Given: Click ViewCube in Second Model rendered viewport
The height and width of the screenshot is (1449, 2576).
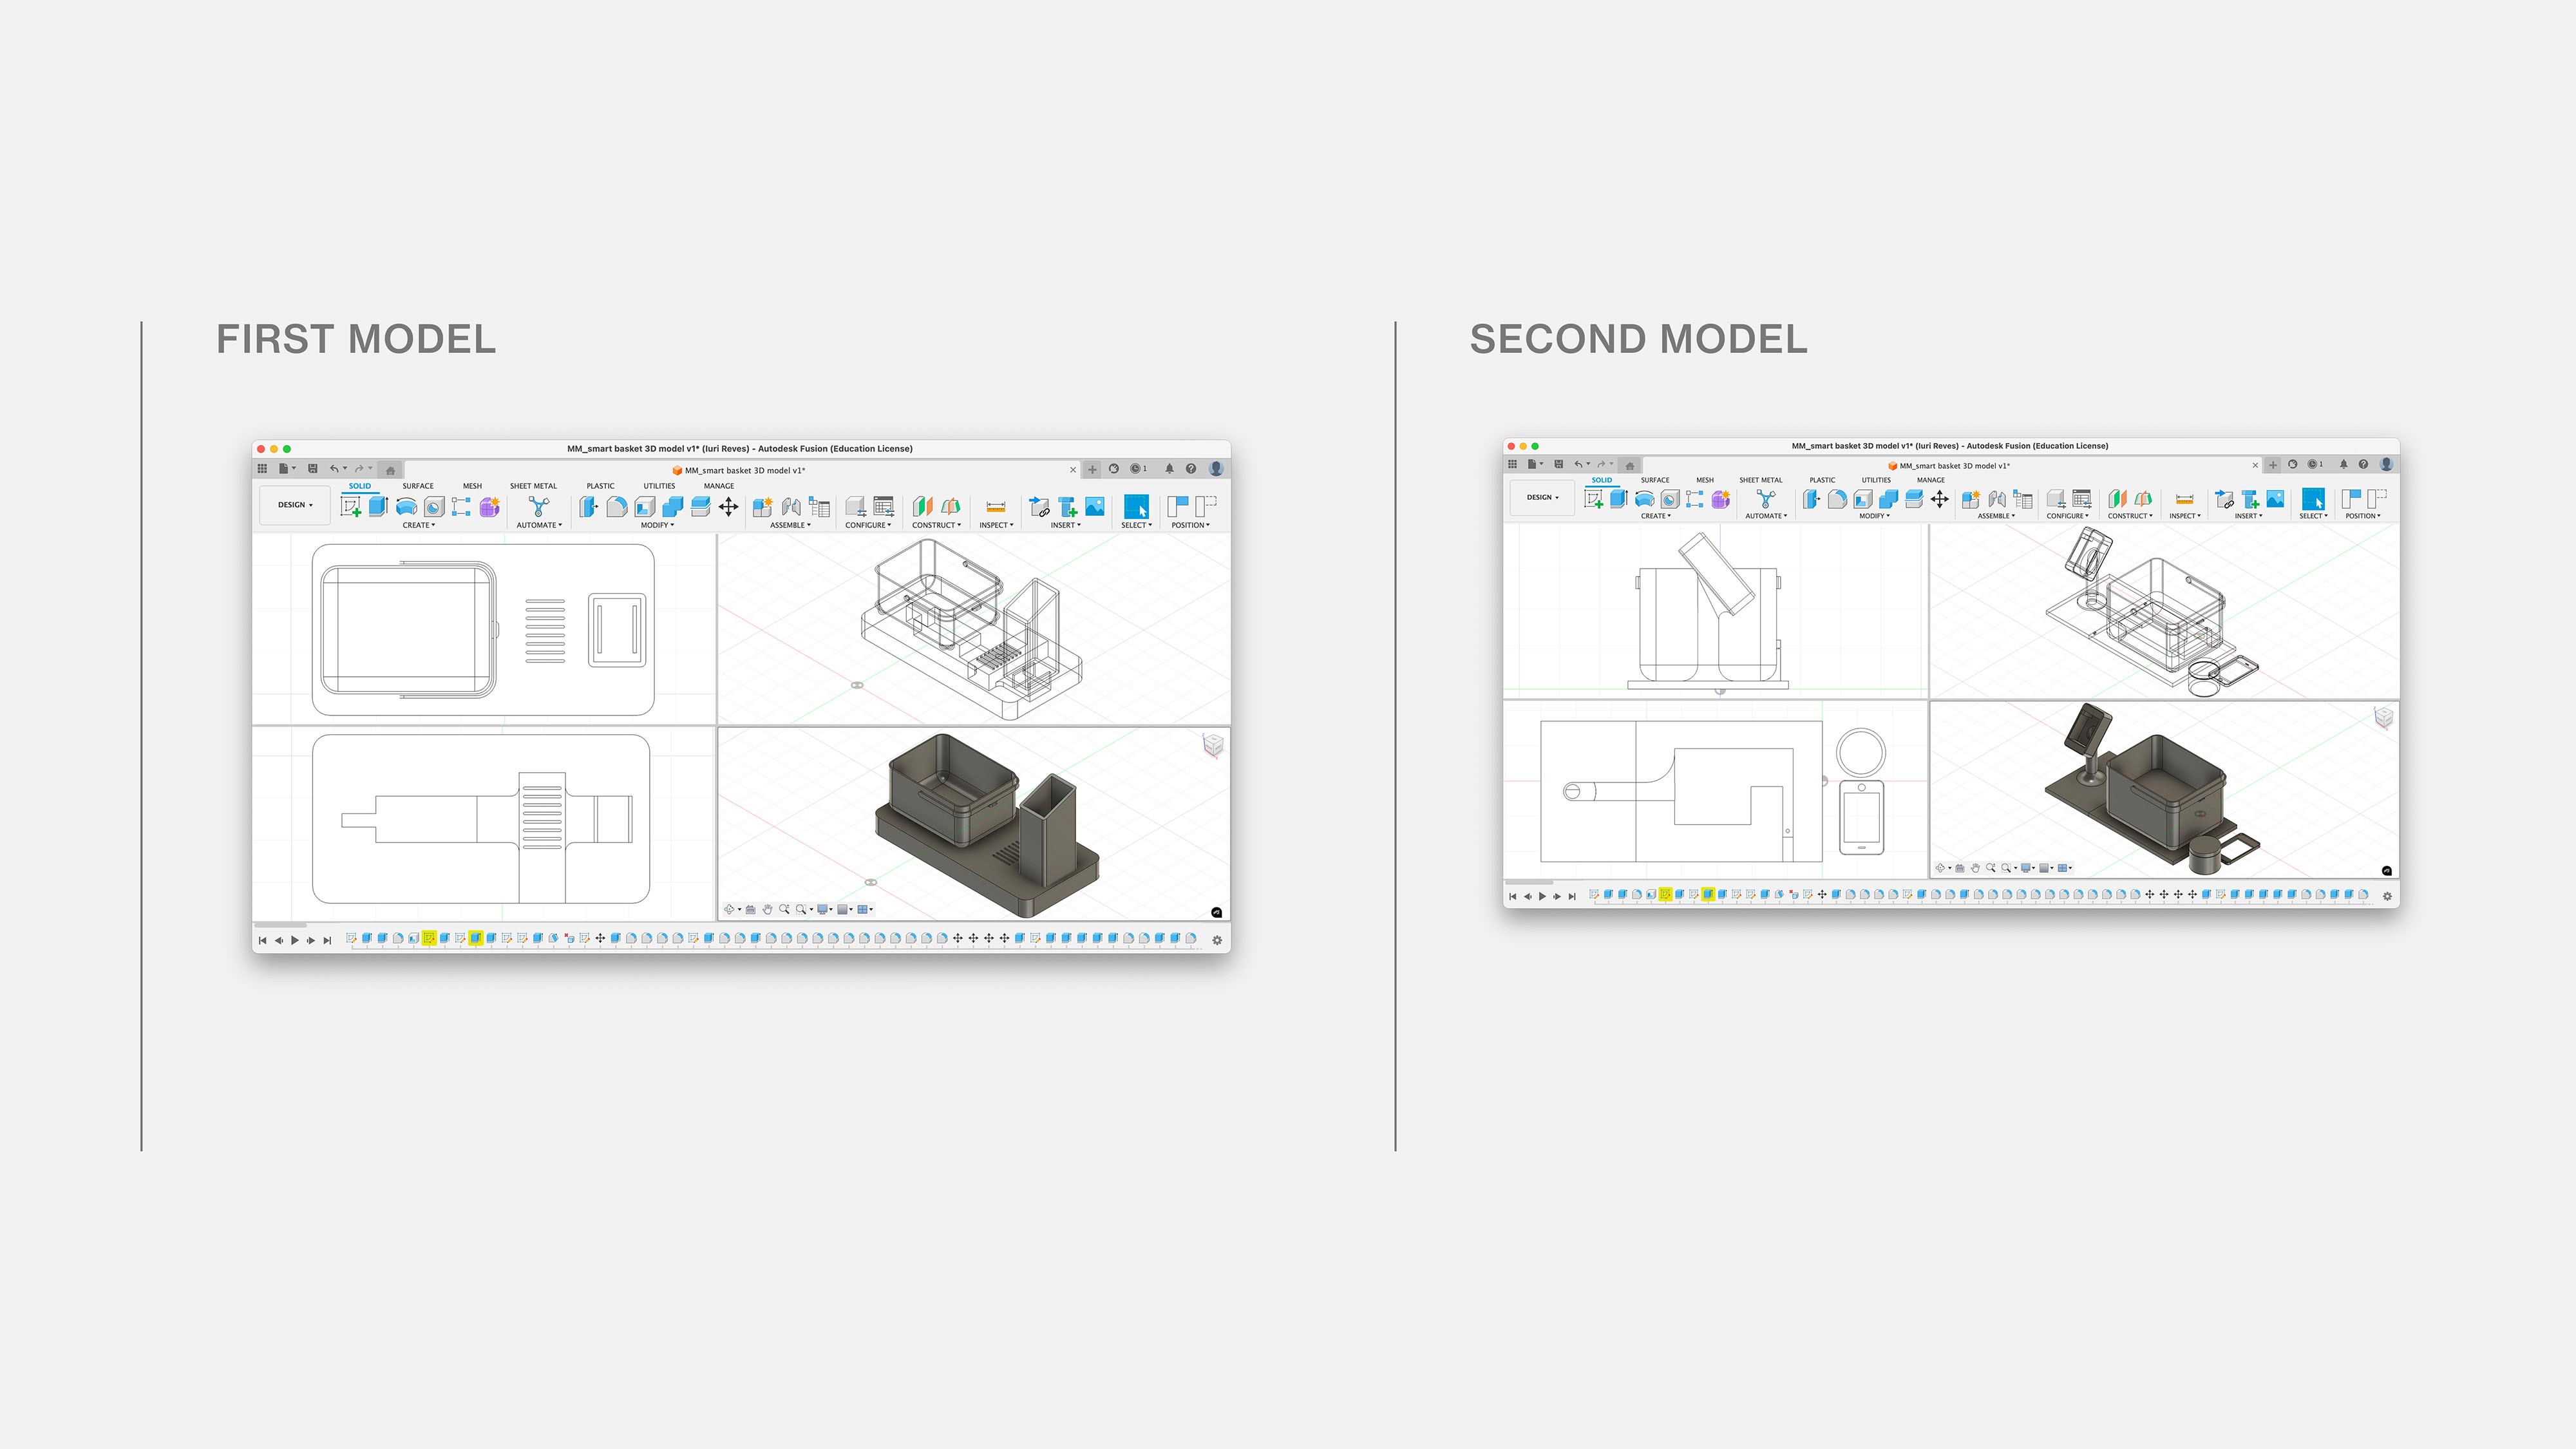Looking at the screenshot, I should click(2384, 717).
